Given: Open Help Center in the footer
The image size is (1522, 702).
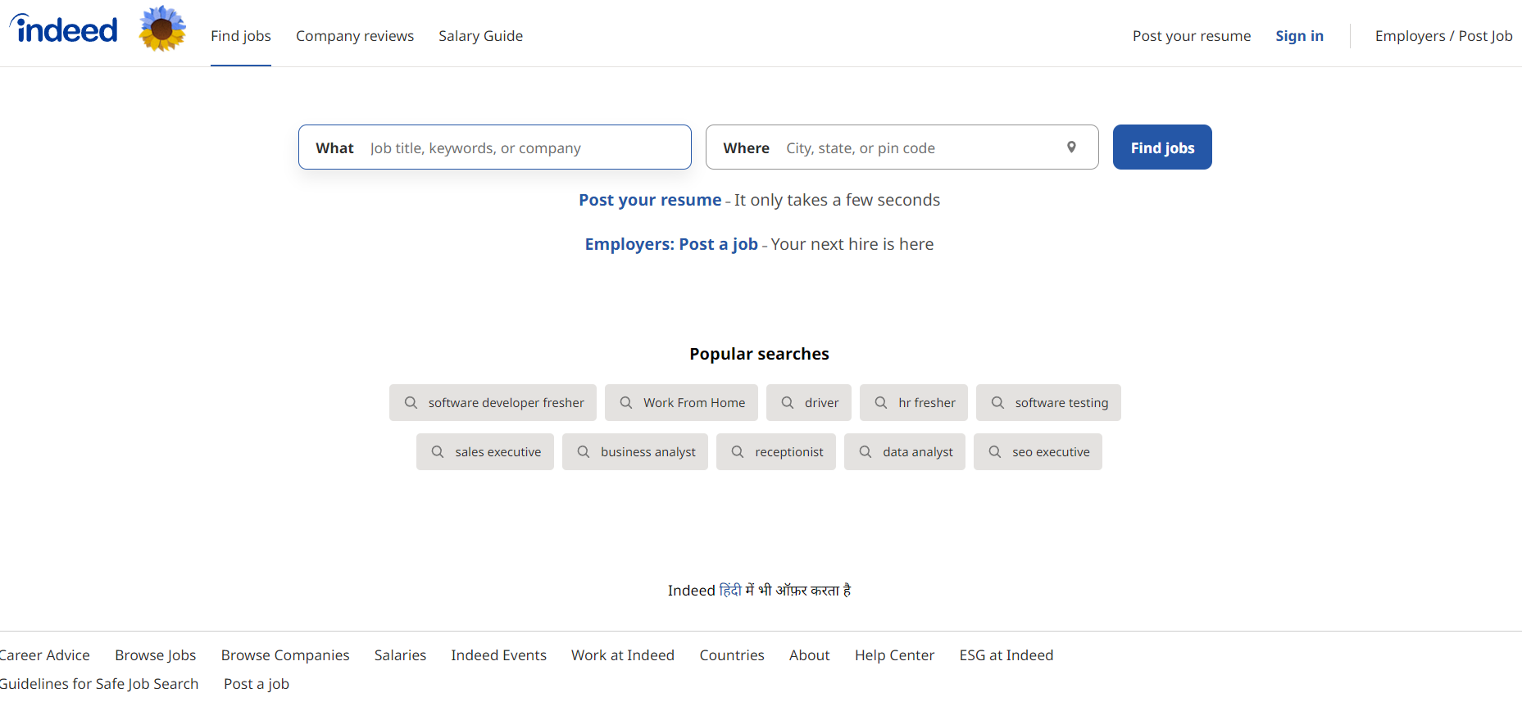Looking at the screenshot, I should [x=894, y=655].
